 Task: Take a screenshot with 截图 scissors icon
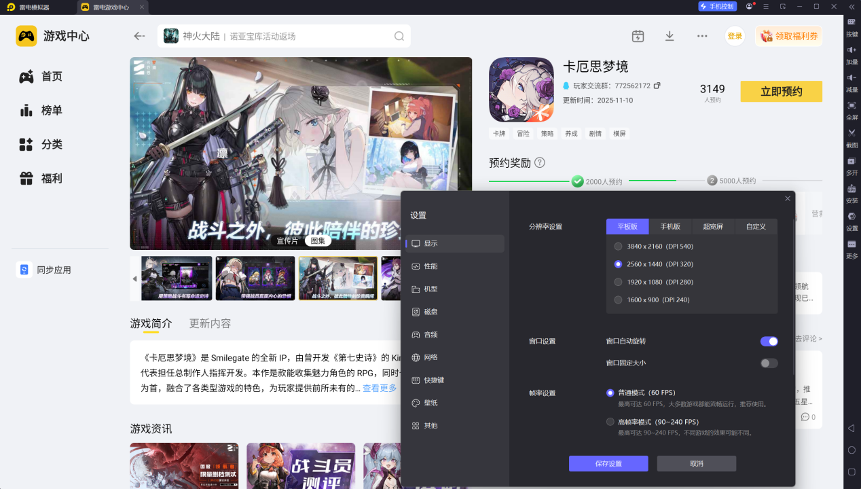pyautogui.click(x=851, y=133)
